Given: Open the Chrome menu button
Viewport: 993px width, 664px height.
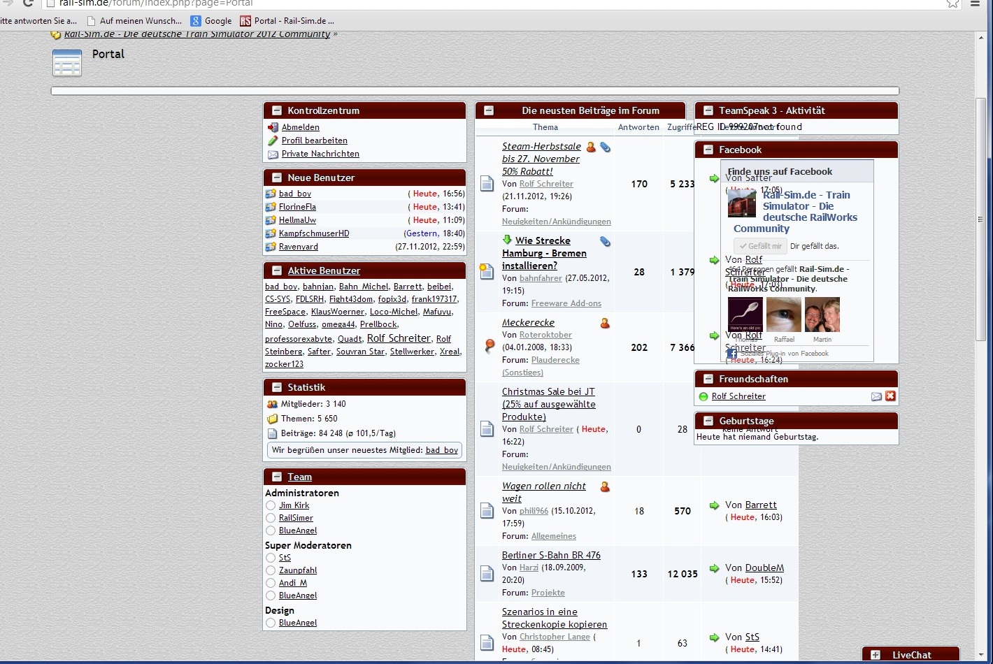Looking at the screenshot, I should [x=976, y=3].
